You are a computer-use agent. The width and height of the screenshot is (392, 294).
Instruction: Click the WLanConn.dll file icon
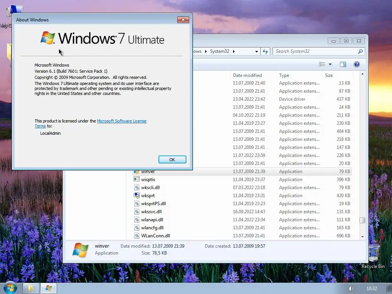pos(137,235)
